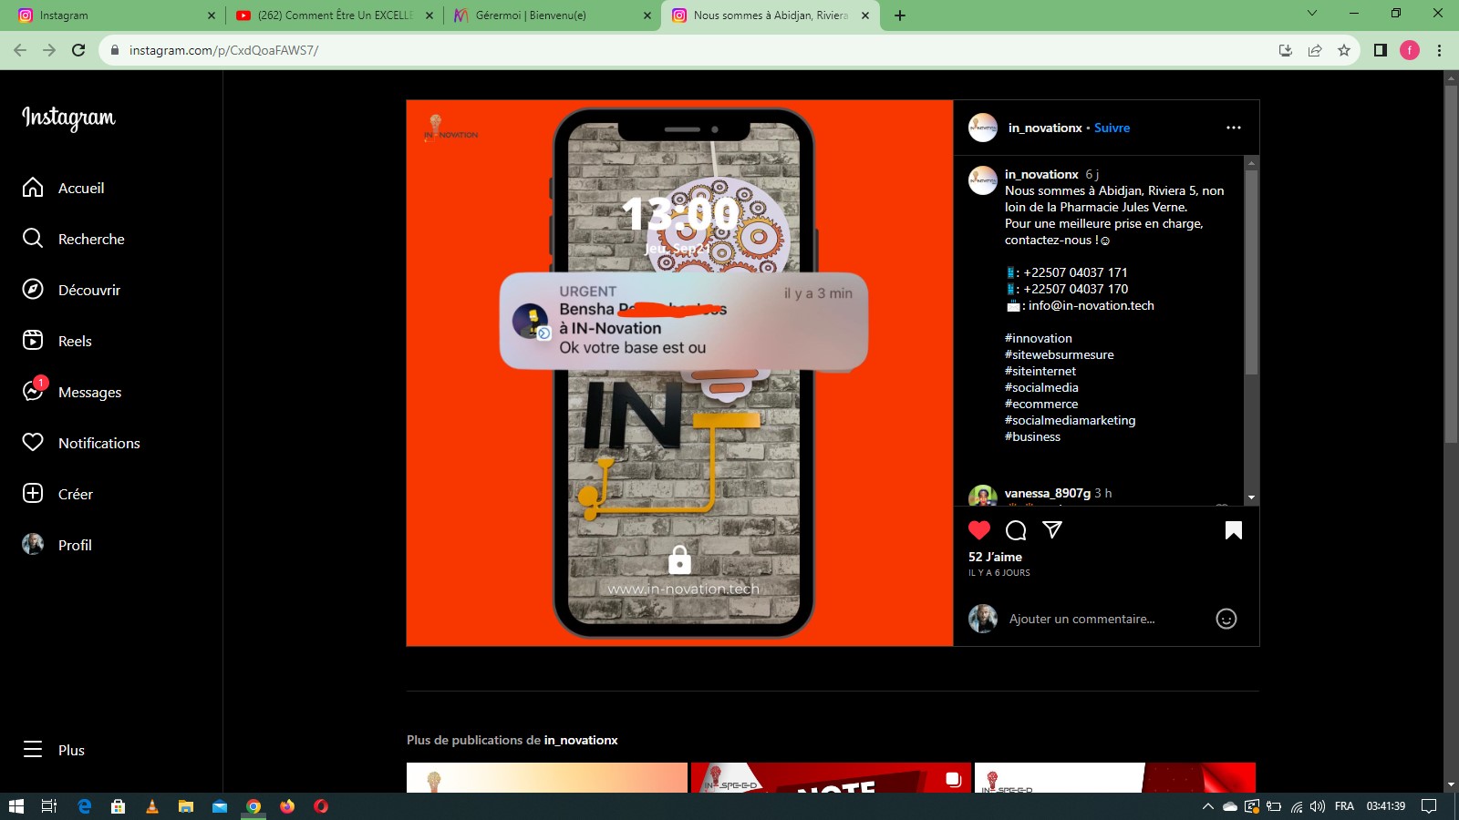Switch to the YouTube Comment Être tab

[x=334, y=15]
